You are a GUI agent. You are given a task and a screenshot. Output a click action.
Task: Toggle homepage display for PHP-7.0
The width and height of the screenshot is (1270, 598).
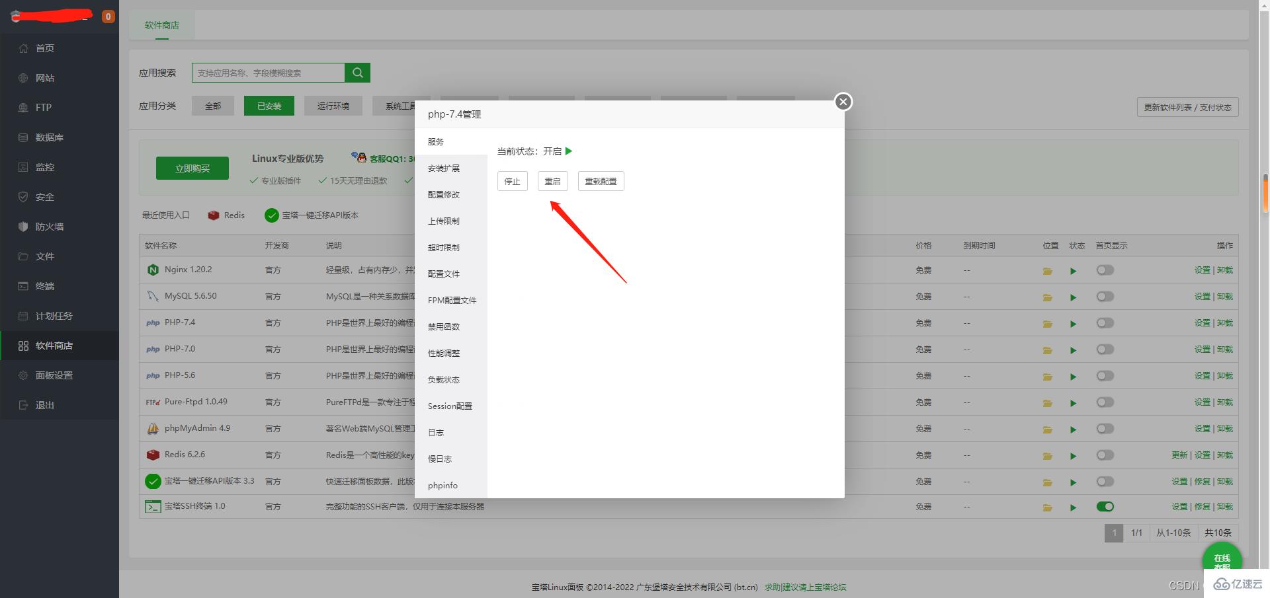1105,349
